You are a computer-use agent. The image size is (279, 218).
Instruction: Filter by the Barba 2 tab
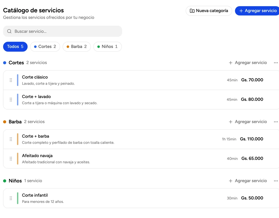77,47
